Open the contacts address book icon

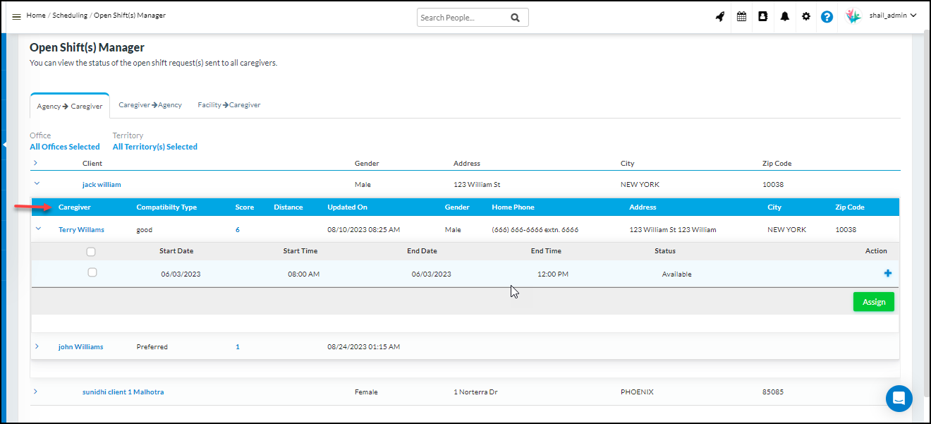tap(762, 16)
